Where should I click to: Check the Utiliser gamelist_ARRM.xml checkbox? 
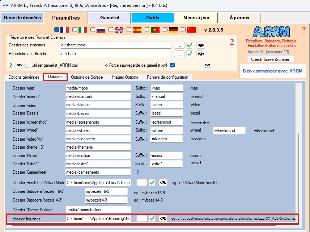tap(27, 65)
